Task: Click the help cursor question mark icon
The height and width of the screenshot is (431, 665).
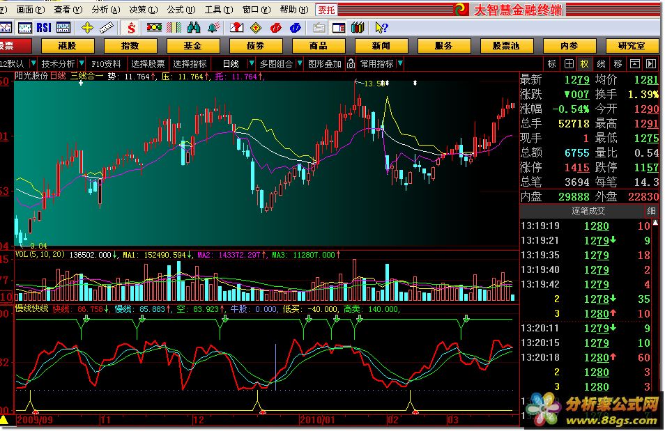Action: coord(381,28)
